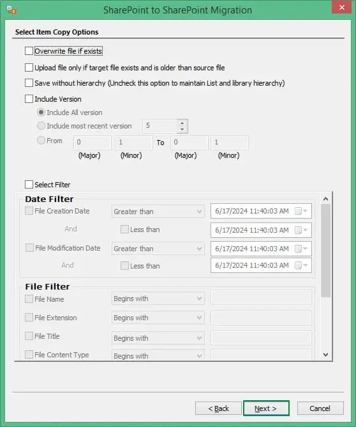
Task: Check the File Content Type filter checkbox
Action: [x=29, y=355]
